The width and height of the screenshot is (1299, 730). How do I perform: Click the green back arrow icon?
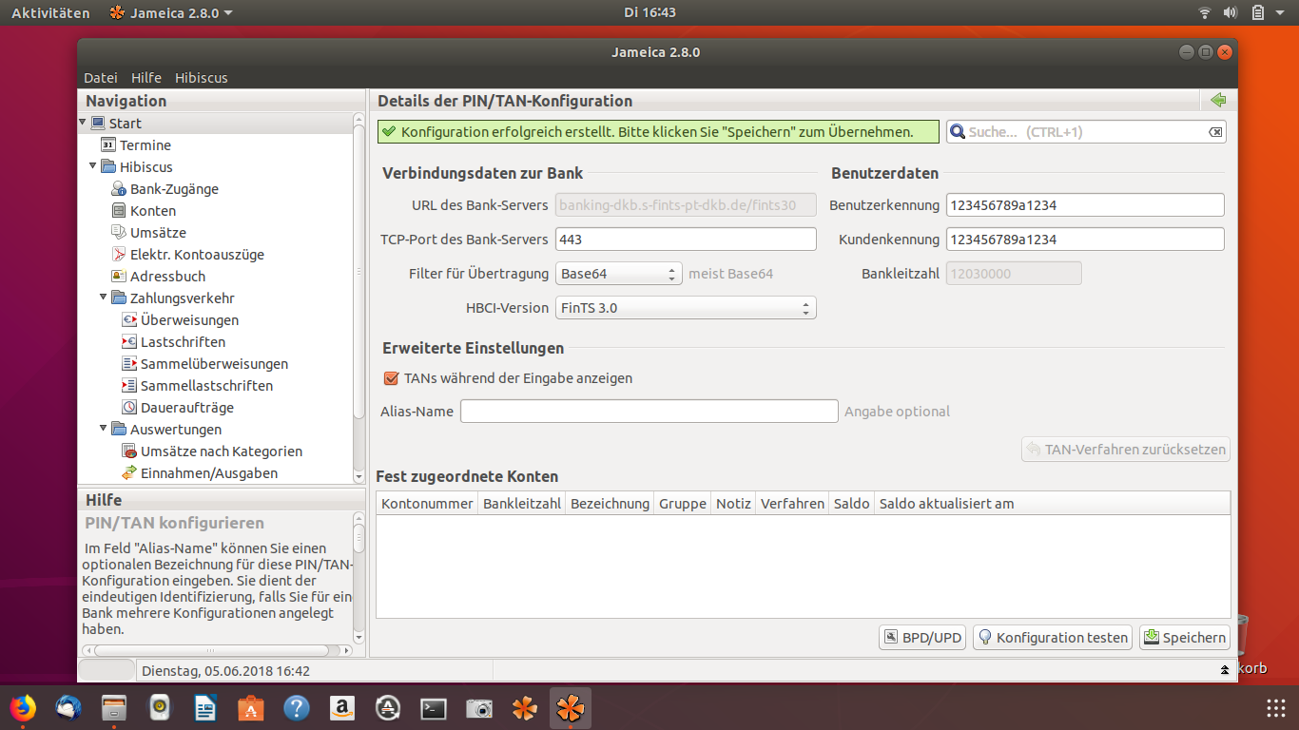click(1218, 101)
